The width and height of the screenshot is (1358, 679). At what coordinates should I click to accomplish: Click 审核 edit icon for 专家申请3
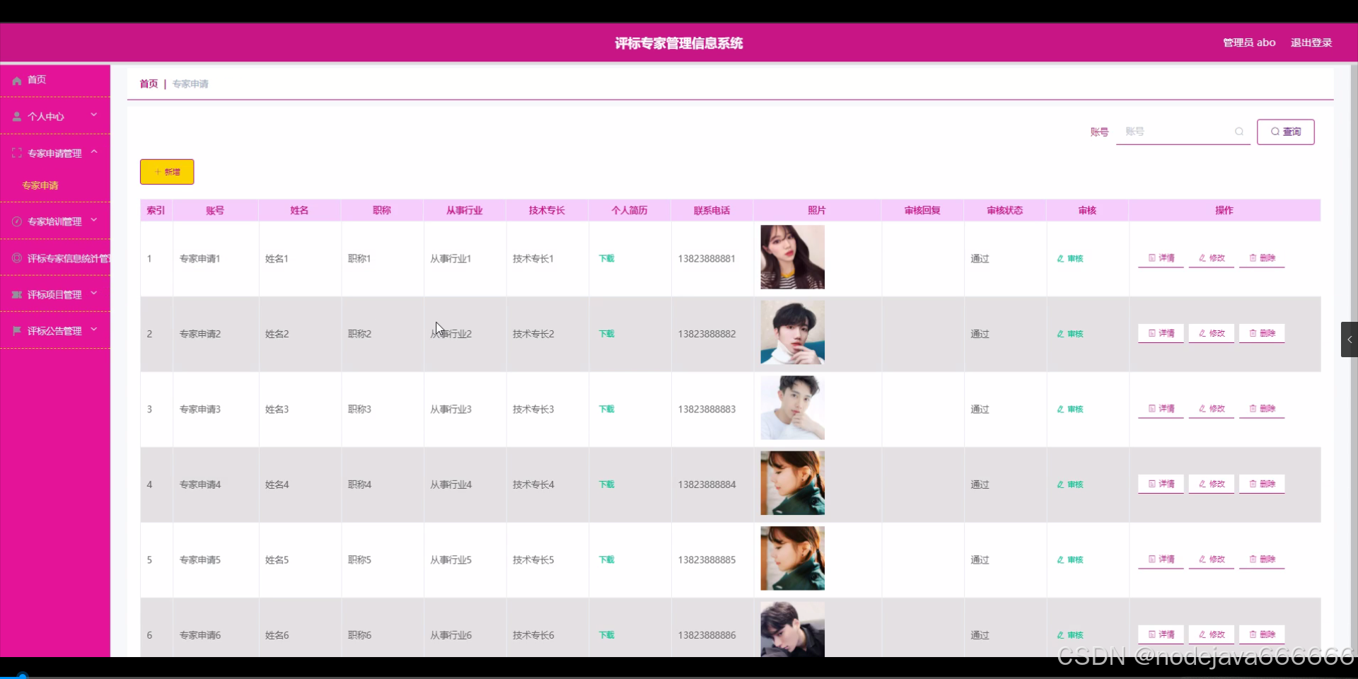[x=1060, y=410]
